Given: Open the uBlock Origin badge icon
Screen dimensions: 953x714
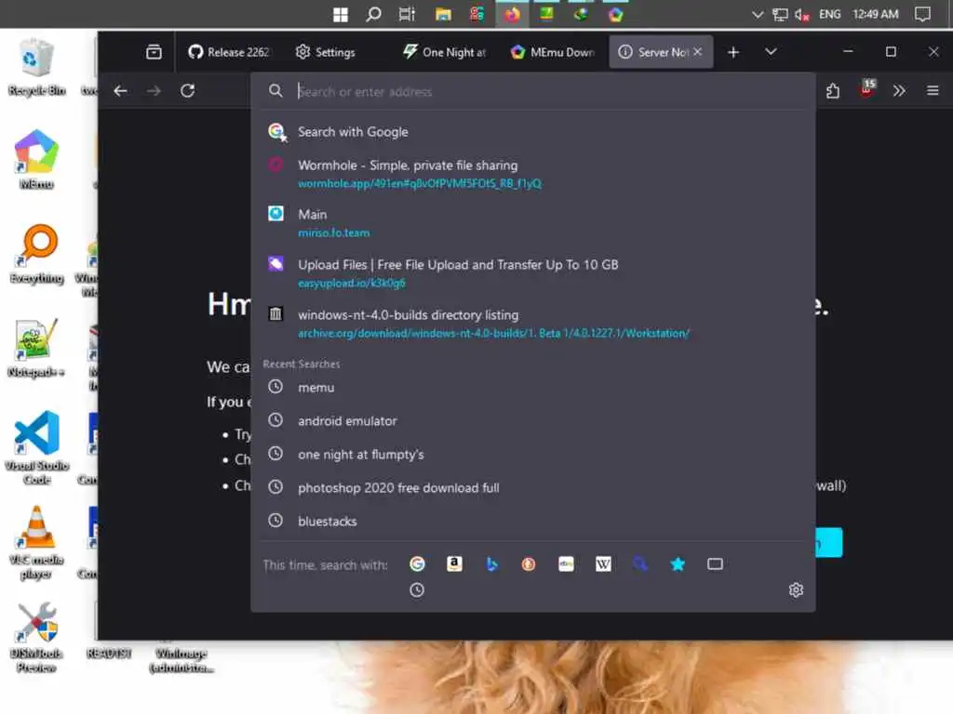Looking at the screenshot, I should (x=866, y=89).
